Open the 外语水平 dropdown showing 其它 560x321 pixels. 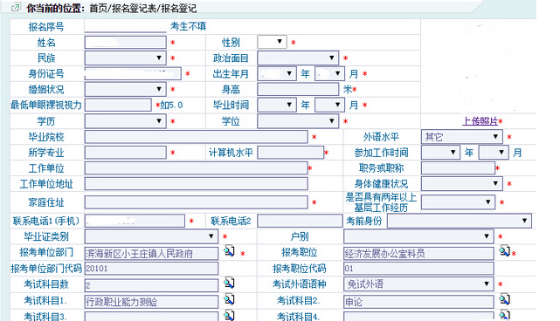click(462, 137)
